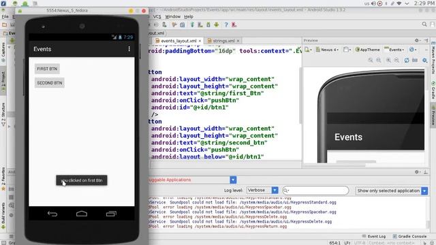Open the Verbose log level dropdown
The image size is (436, 245).
tap(262, 191)
